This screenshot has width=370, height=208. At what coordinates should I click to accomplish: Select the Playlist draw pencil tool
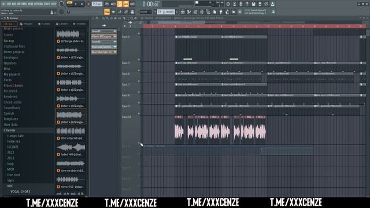pyautogui.click(x=103, y=18)
